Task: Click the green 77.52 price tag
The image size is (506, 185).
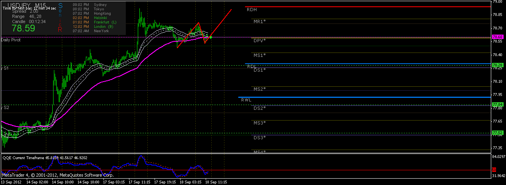Action: click(497, 132)
